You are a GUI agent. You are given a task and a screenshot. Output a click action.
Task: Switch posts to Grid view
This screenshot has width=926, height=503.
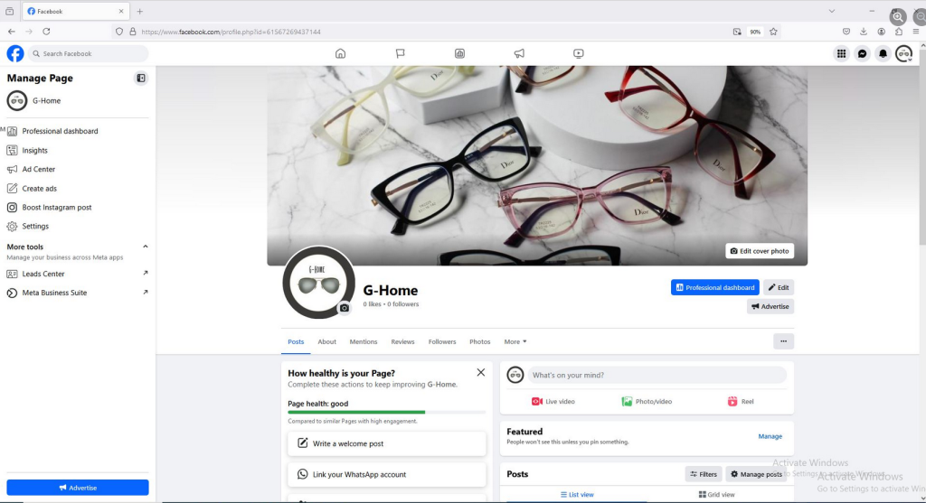tap(716, 495)
